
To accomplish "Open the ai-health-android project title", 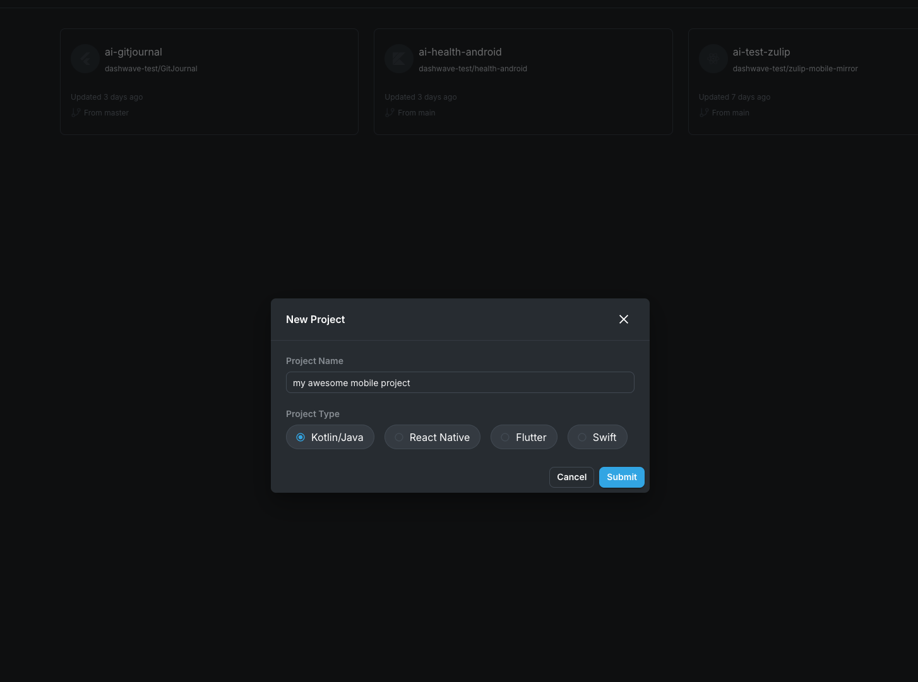I will click(460, 52).
